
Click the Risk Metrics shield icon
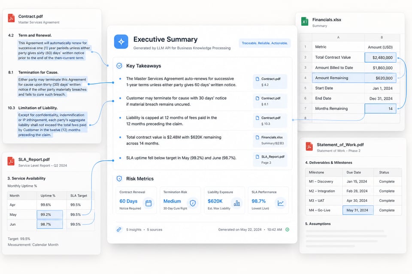coord(119,179)
